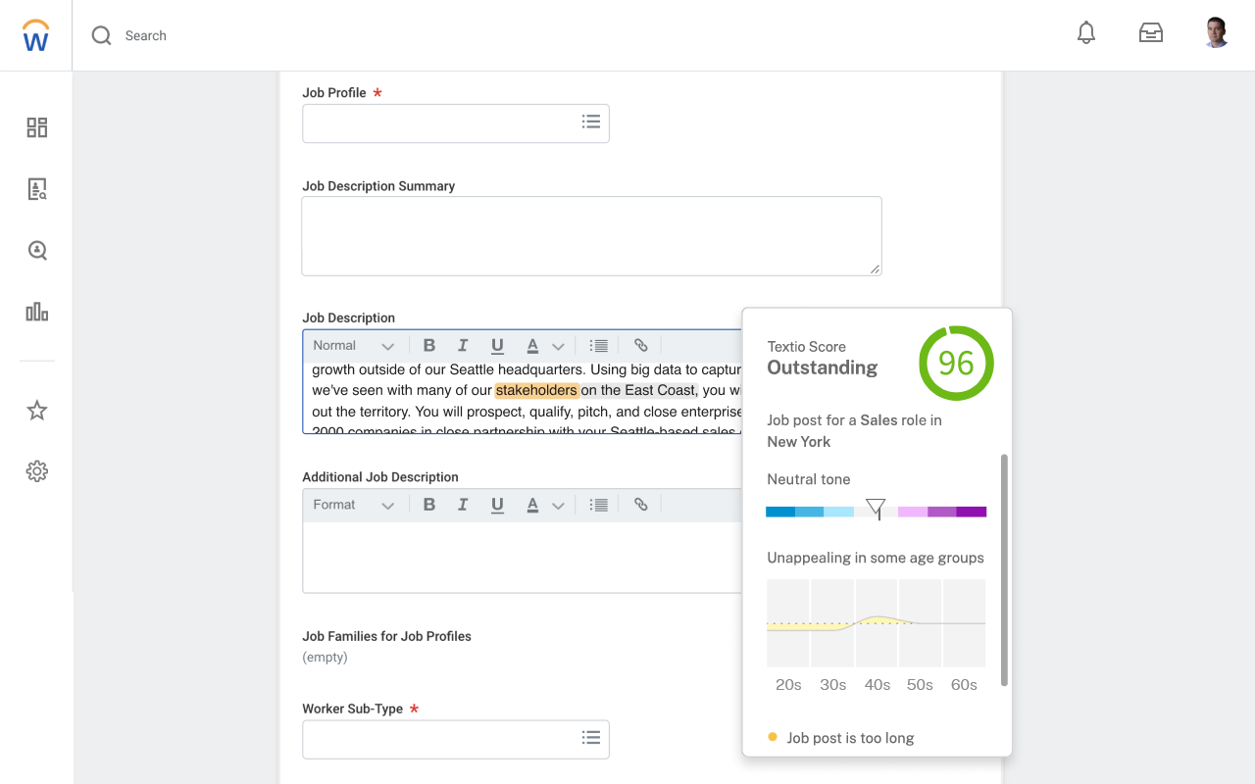Click the tone slider marker in Textio panel

(876, 508)
